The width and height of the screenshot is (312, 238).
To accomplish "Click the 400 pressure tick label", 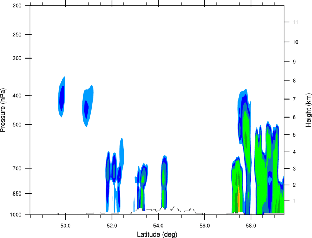I will click(x=17, y=96).
